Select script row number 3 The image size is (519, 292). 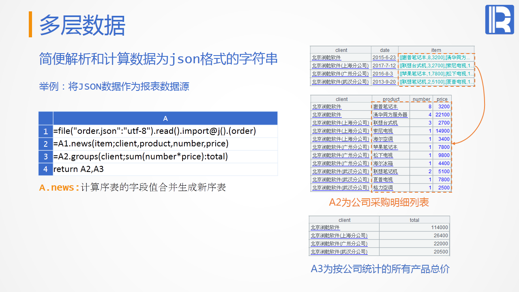pyautogui.click(x=46, y=157)
